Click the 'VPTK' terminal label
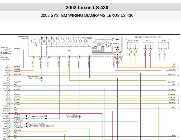The height and width of the screenshot is (140, 181). coord(5,134)
